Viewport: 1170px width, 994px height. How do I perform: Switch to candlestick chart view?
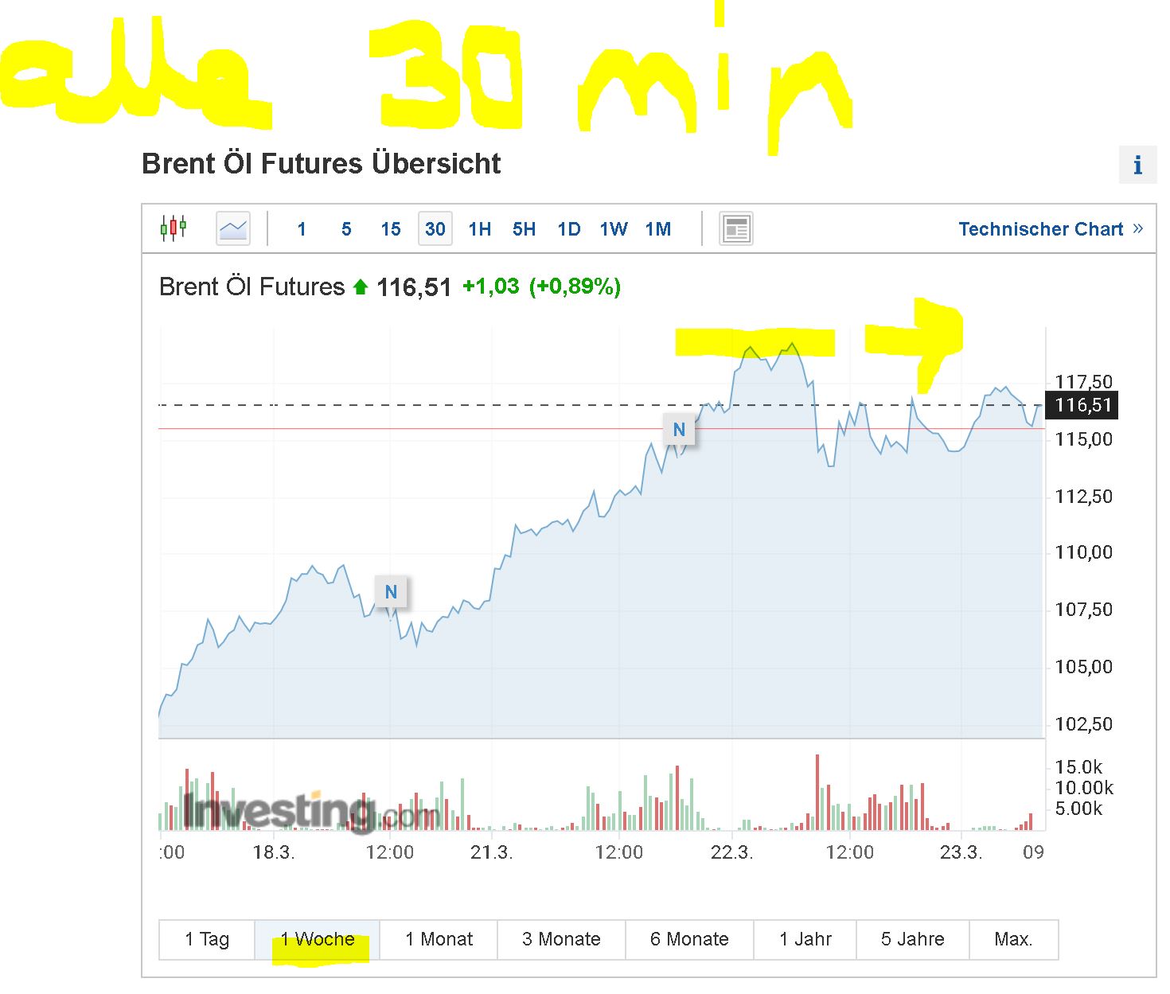174,228
